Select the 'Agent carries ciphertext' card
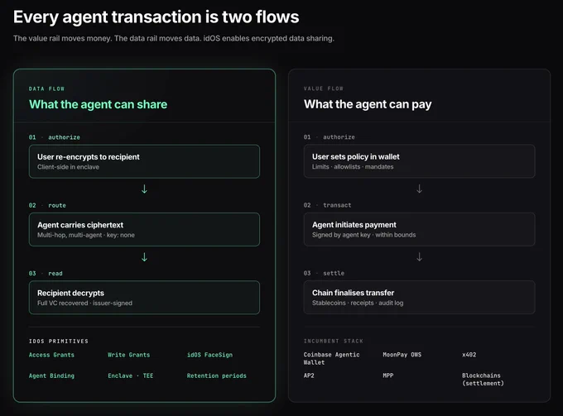Viewport: 563px width, 416px height. 144,230
